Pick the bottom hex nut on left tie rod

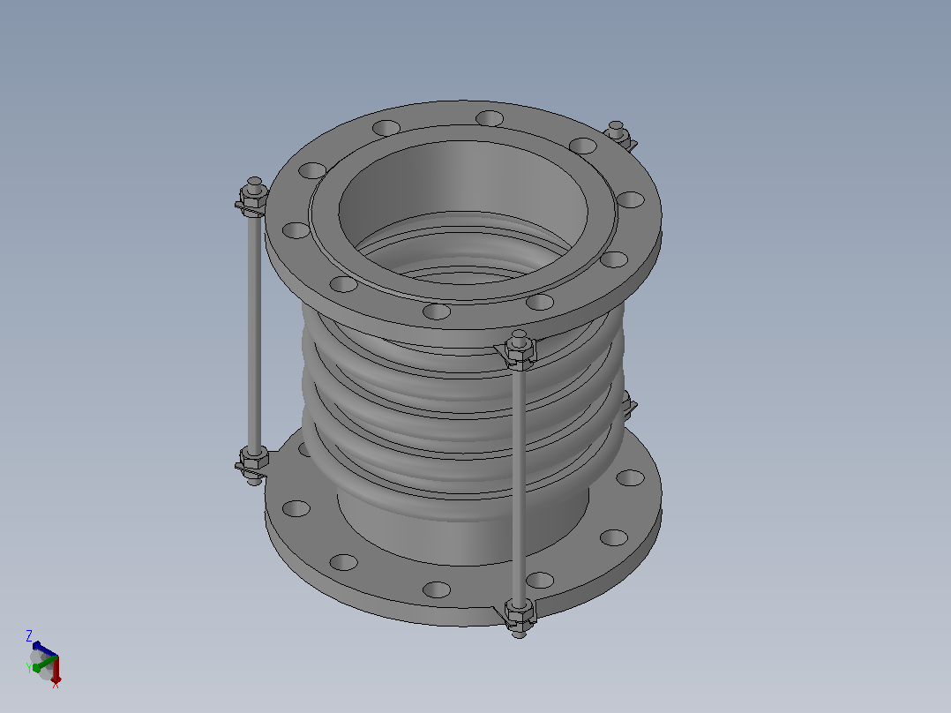(253, 457)
